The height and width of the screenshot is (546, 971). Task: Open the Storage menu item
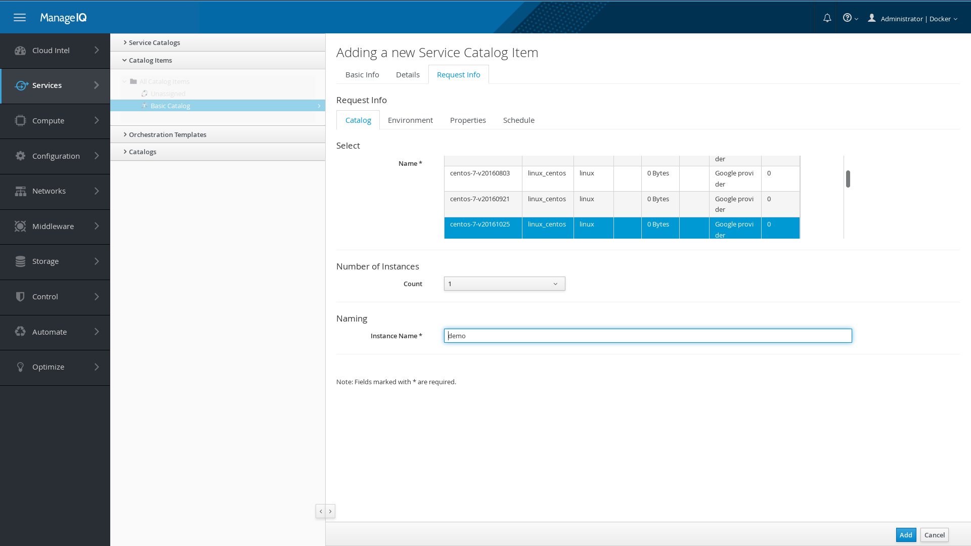[x=55, y=261]
